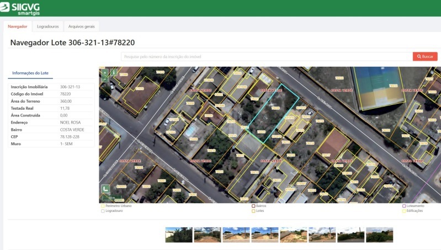Screen dimensions: 441x250
Task: Select the Área Construída value 0,00
Action: 63,115
